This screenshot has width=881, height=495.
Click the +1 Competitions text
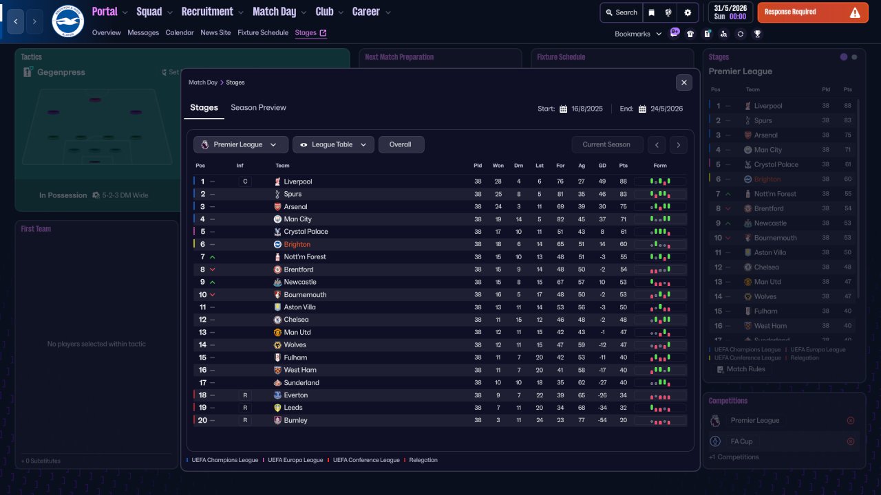click(734, 457)
